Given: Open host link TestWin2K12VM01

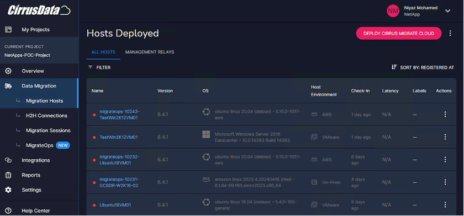Looking at the screenshot, I should (118, 137).
